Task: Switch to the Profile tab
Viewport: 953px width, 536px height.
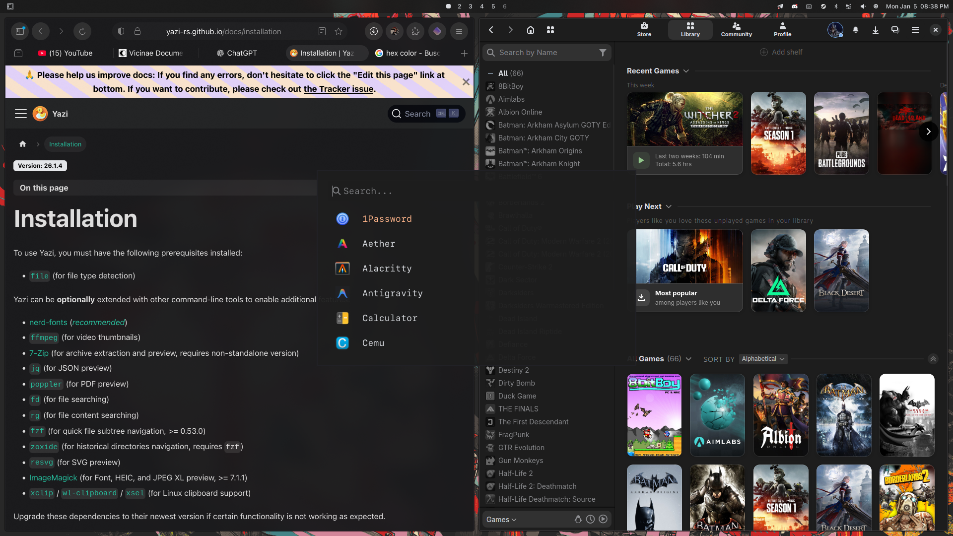Action: click(x=783, y=29)
